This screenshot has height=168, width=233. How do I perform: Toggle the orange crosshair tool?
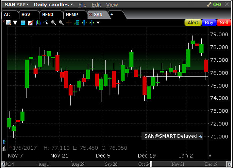pyautogui.click(x=69, y=23)
